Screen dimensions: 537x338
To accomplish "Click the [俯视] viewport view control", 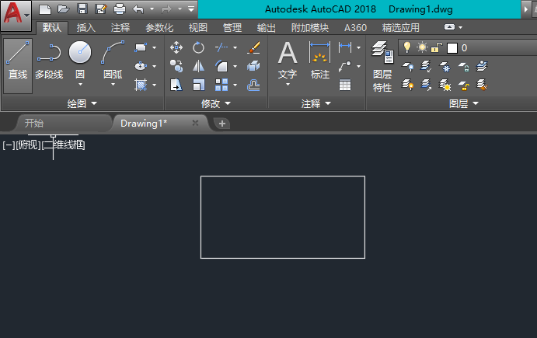I will pos(28,145).
